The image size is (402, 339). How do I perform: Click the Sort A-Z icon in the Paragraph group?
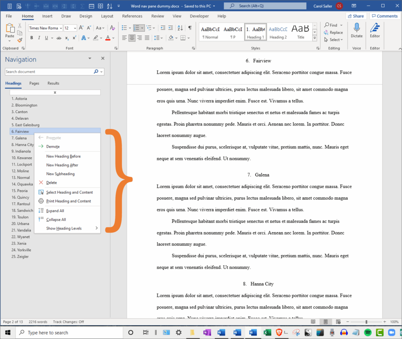pyautogui.click(x=180, y=28)
